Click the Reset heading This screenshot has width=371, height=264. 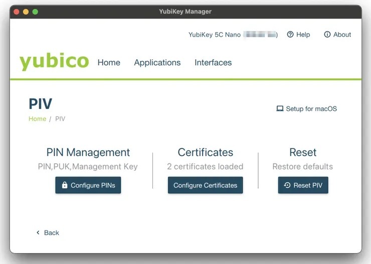coord(303,152)
